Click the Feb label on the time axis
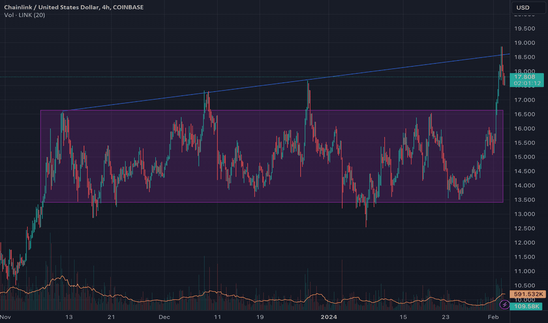The image size is (548, 323). click(x=493, y=317)
